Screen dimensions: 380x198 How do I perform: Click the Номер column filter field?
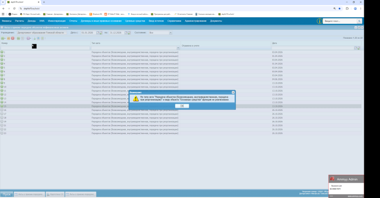tap(45, 48)
